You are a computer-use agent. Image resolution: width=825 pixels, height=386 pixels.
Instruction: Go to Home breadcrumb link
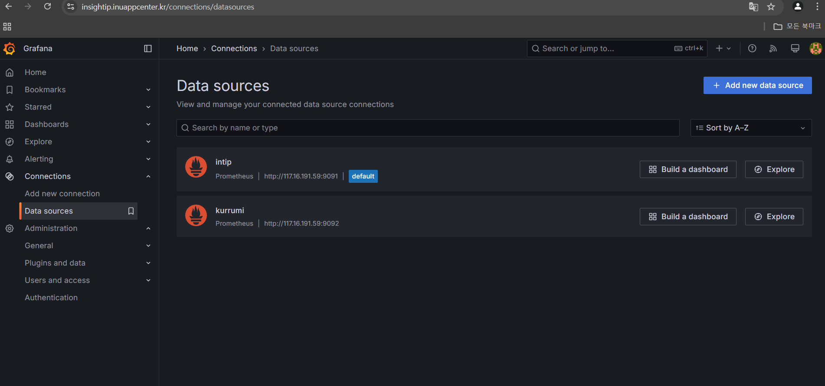[187, 49]
